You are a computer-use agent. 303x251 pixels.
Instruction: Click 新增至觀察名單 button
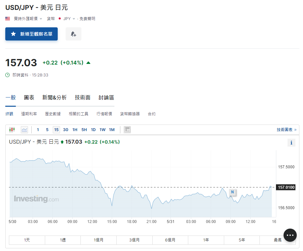tap(31, 34)
